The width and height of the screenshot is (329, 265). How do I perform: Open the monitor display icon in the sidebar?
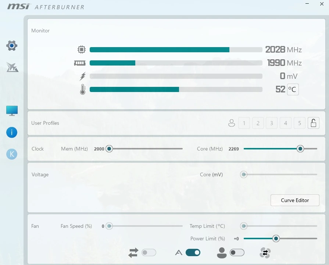pos(12,111)
